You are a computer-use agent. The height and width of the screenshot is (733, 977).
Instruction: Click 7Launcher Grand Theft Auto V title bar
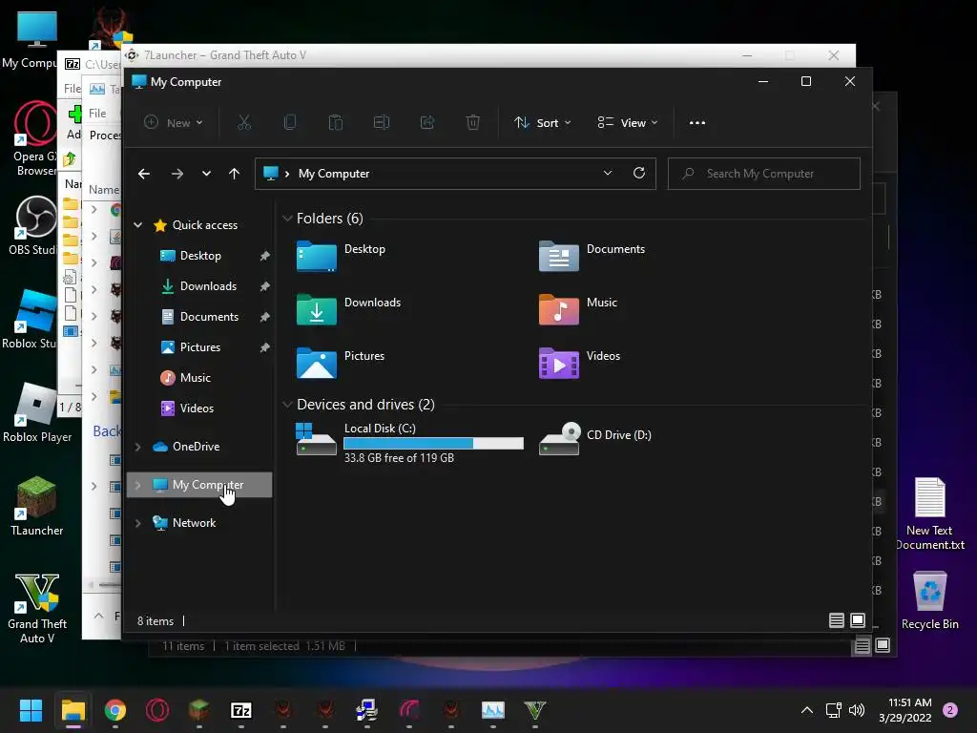coord(489,55)
